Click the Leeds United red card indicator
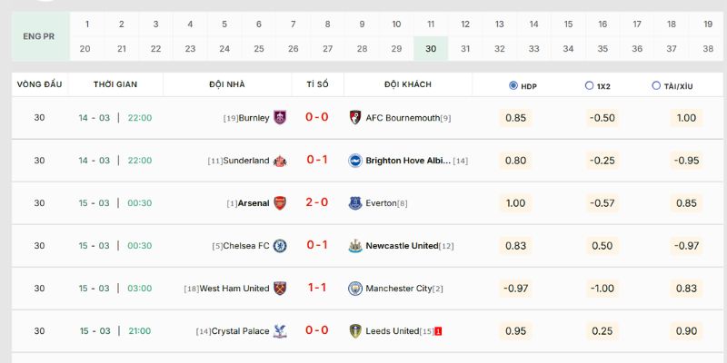 438,331
